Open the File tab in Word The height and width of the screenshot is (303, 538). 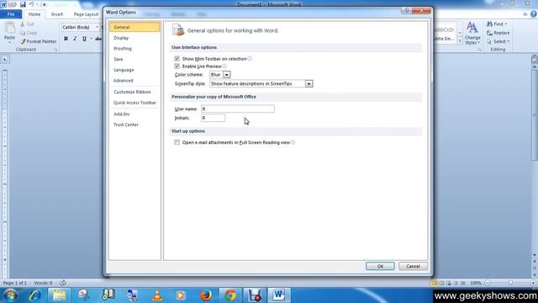point(11,14)
